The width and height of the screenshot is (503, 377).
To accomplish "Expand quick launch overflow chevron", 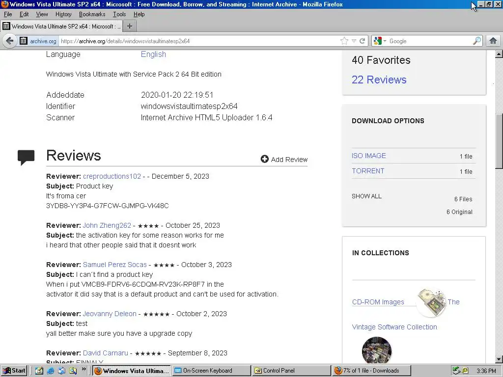I will [84, 369].
